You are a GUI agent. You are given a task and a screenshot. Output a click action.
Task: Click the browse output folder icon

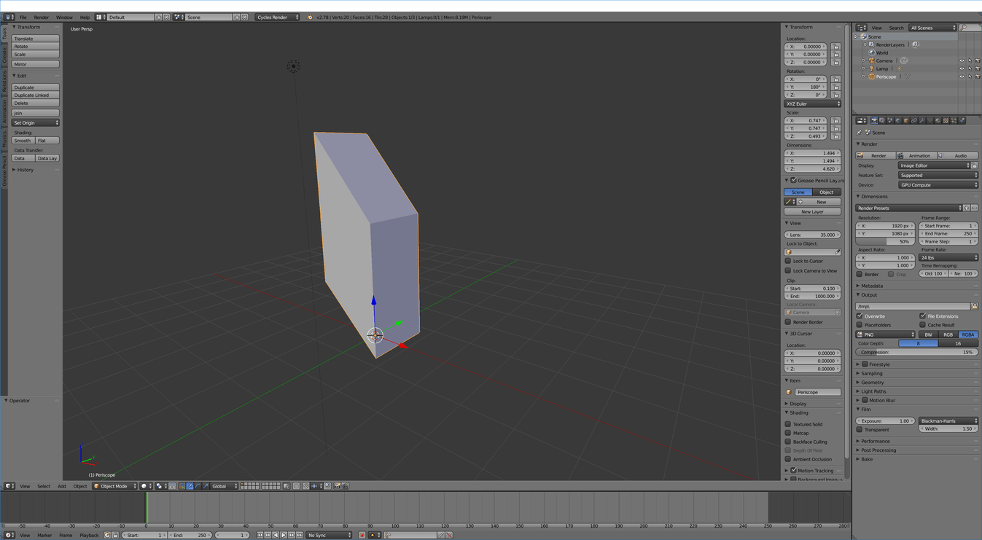click(x=974, y=306)
